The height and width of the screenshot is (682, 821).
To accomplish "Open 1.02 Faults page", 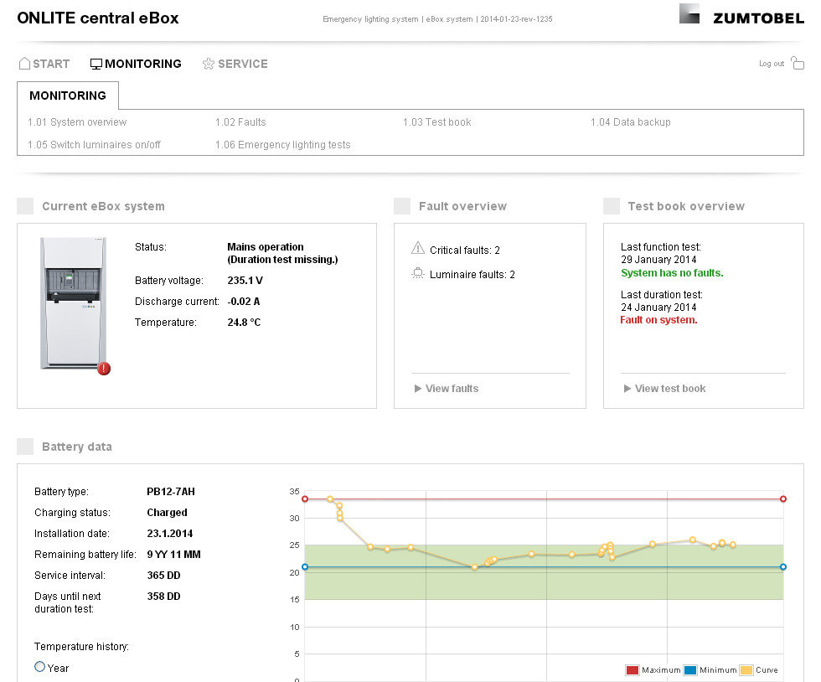I will pos(240,122).
